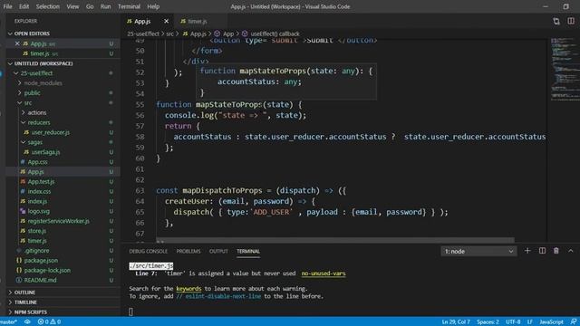
Task: Click the editor horizontal scrollbar
Action: (334, 240)
